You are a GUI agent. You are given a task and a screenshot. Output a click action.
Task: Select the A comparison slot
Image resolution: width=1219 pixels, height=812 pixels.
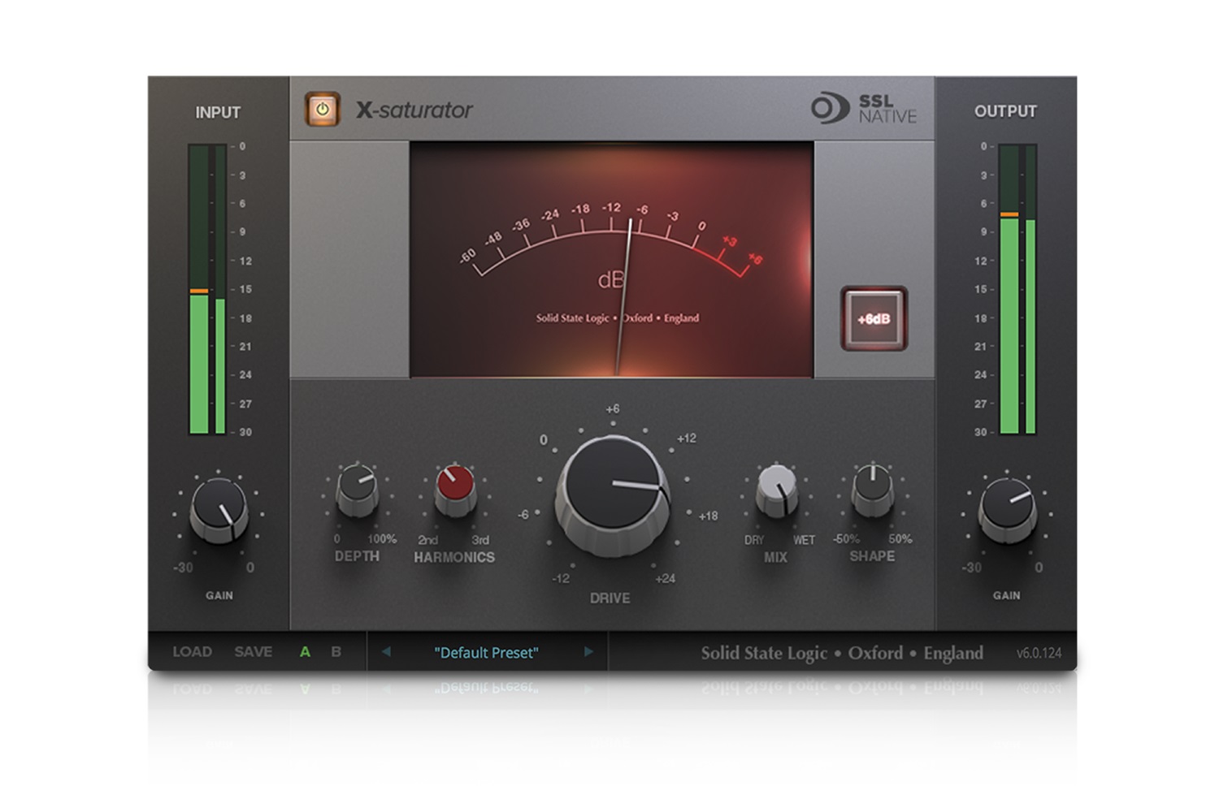[305, 652]
